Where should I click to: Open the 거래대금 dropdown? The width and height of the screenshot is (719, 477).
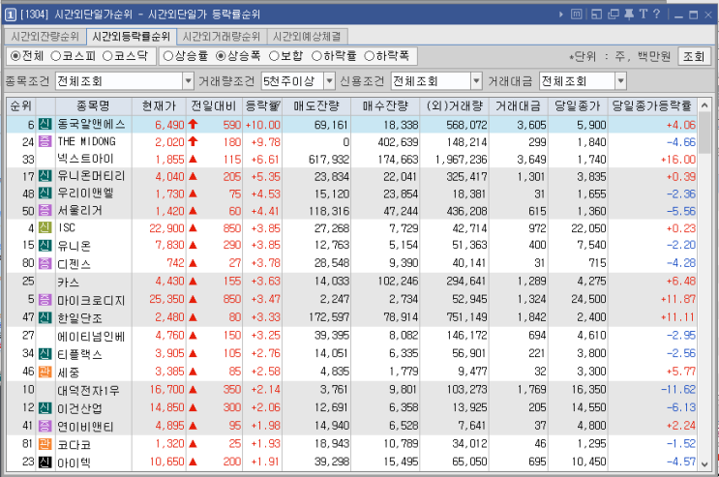pyautogui.click(x=620, y=81)
